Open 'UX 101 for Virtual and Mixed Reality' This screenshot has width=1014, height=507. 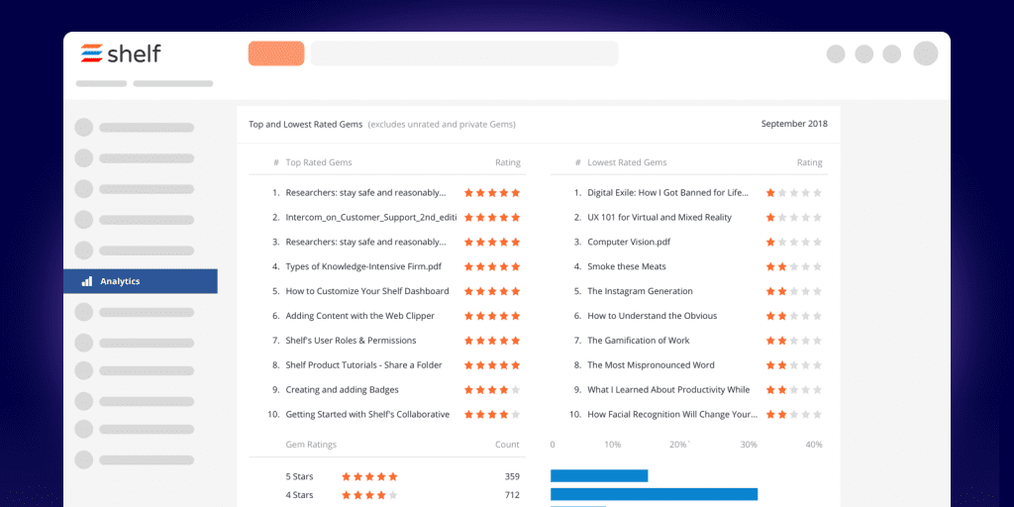[x=659, y=217]
